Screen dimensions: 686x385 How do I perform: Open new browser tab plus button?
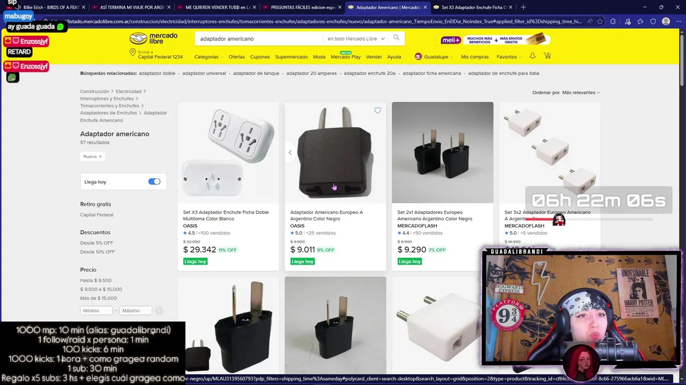(523, 7)
